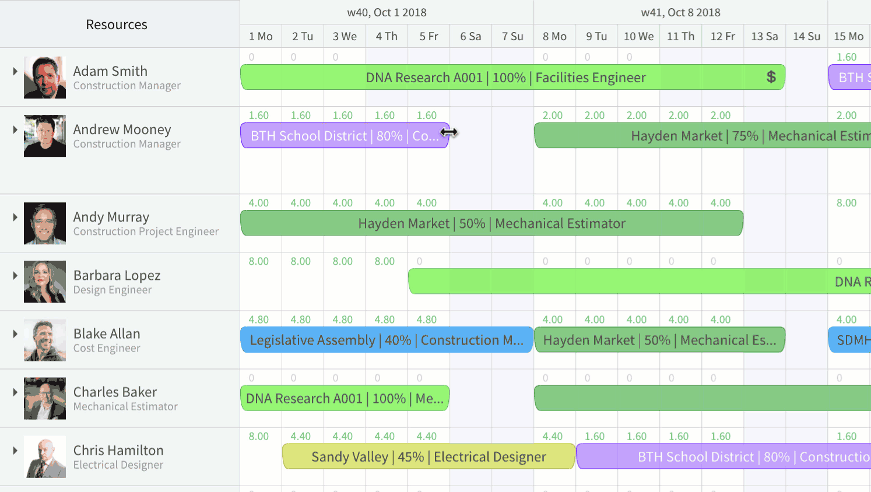
Task: Expand Charles Baker resource row
Action: (15, 392)
